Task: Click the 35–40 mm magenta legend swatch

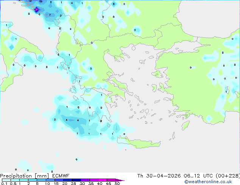Action: click(x=94, y=180)
